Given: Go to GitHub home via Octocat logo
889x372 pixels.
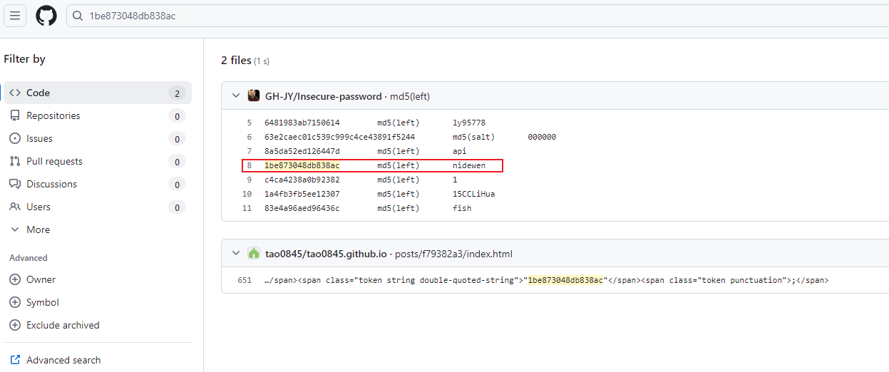Looking at the screenshot, I should (x=46, y=16).
